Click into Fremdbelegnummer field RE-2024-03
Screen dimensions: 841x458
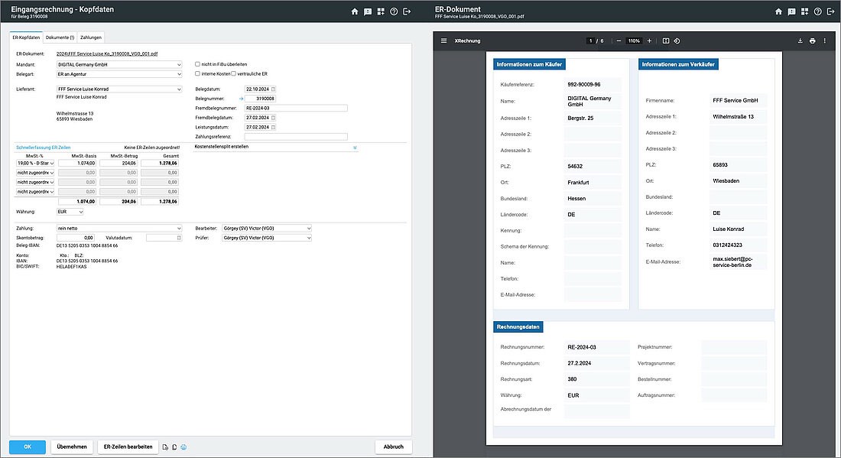coord(296,109)
